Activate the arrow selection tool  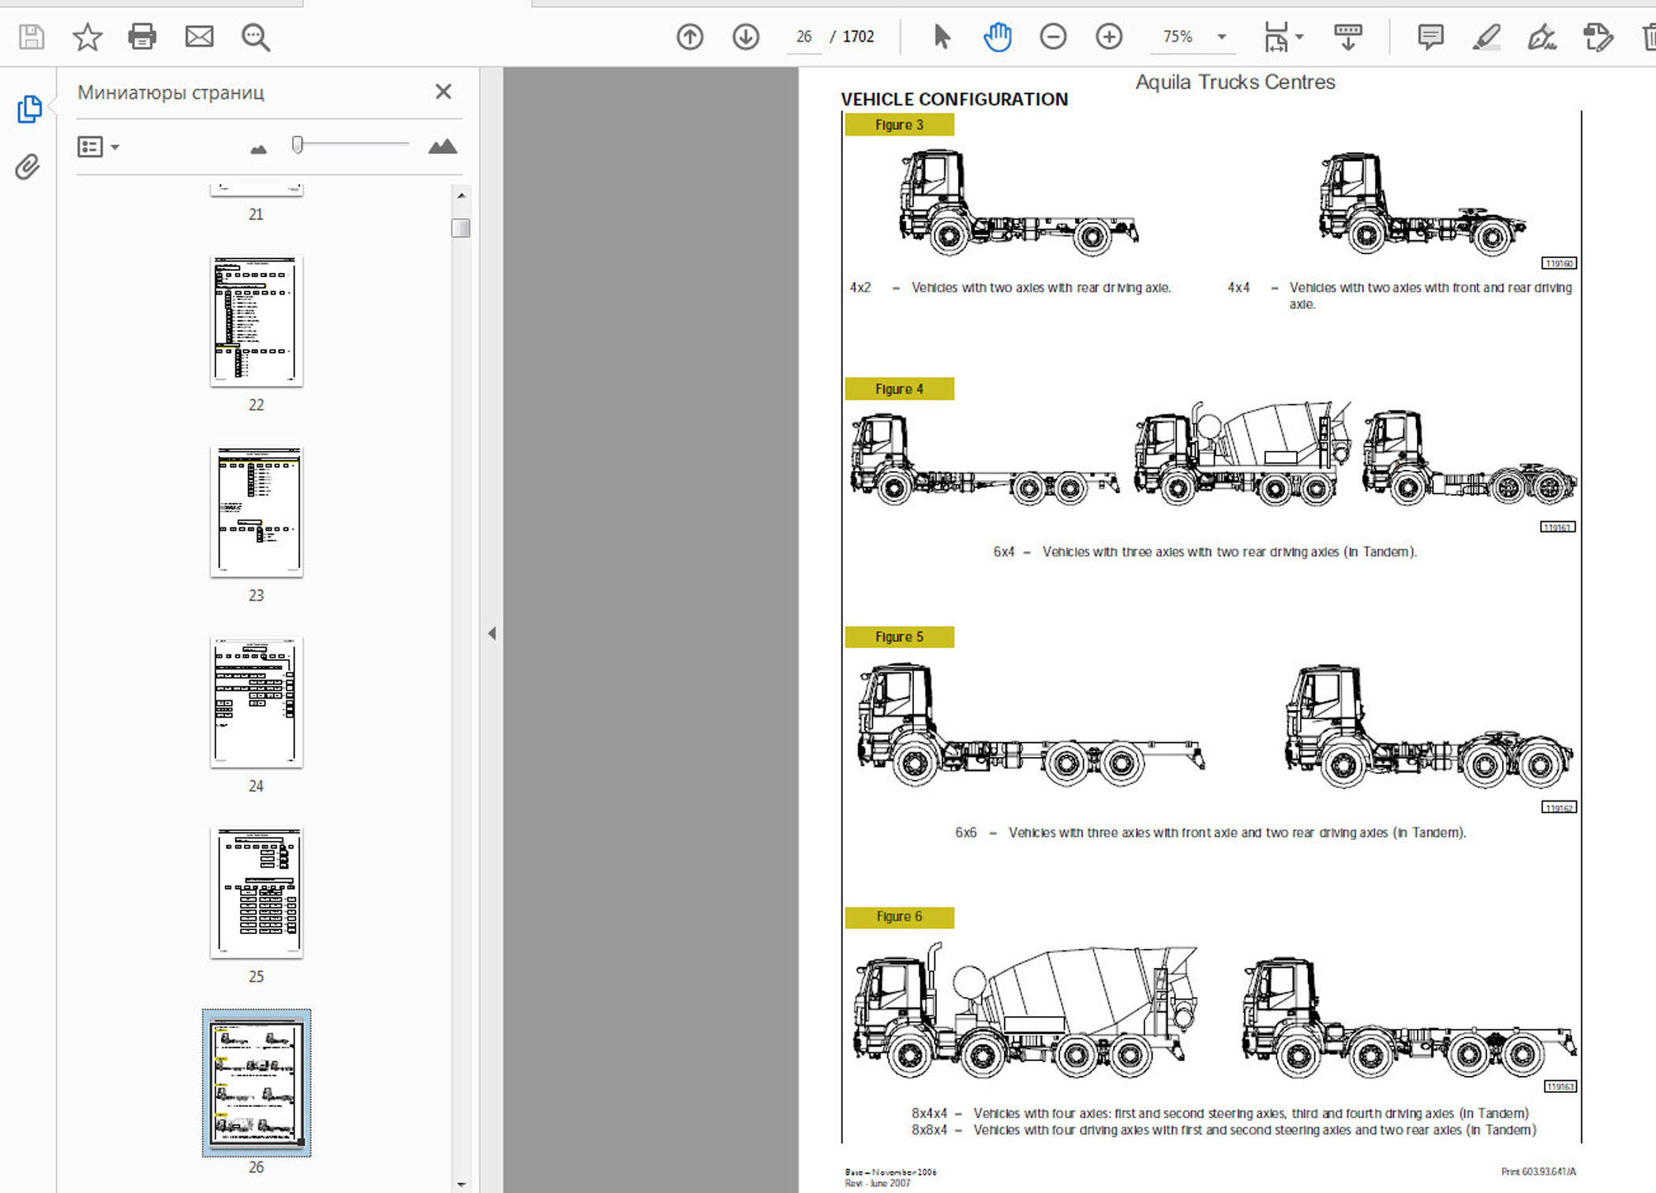pyautogui.click(x=941, y=36)
